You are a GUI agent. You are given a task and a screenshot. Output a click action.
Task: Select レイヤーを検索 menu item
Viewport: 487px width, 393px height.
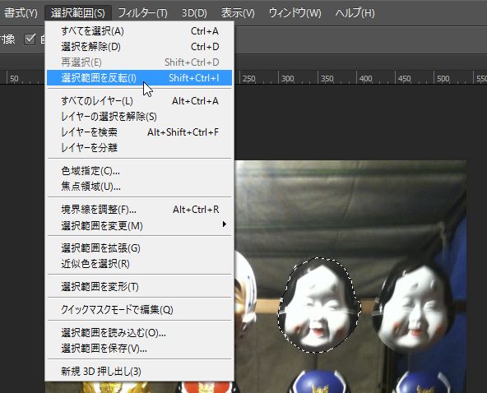[140, 132]
